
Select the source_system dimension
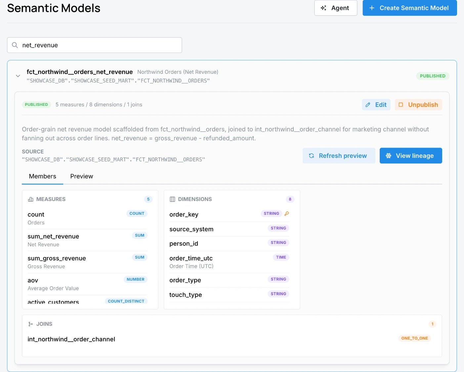click(229, 229)
